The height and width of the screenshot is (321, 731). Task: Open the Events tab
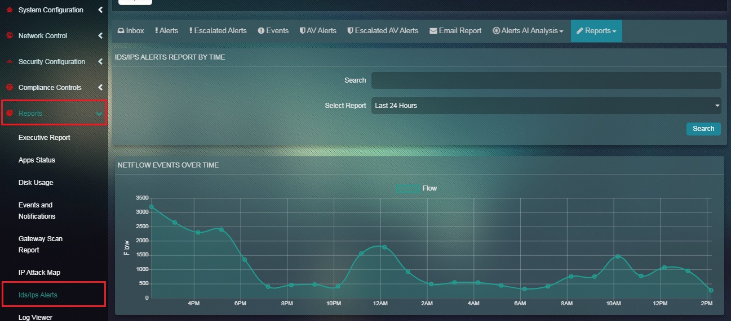click(x=273, y=31)
